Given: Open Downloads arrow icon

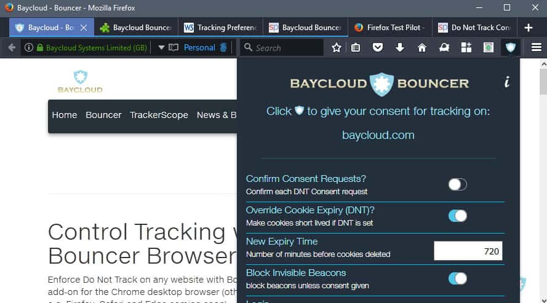Looking at the screenshot, I should pyautogui.click(x=400, y=47).
